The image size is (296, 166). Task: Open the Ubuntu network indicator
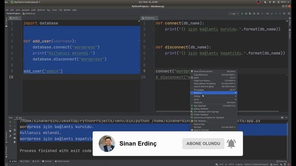pos(270,2)
